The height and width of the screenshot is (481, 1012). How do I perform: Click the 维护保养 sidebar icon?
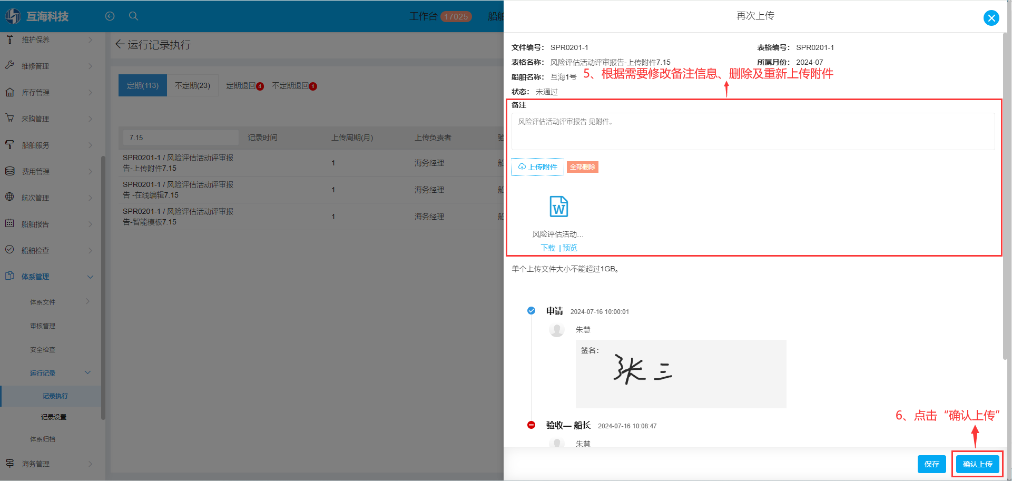pyautogui.click(x=9, y=40)
